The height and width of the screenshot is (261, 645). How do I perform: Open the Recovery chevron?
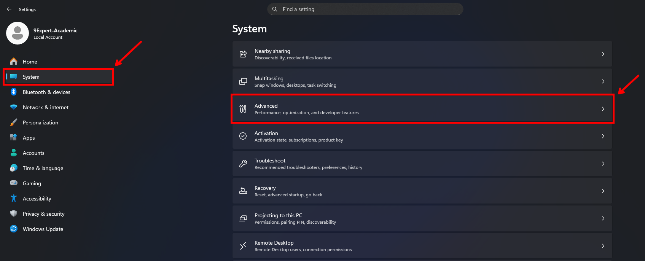(x=603, y=191)
